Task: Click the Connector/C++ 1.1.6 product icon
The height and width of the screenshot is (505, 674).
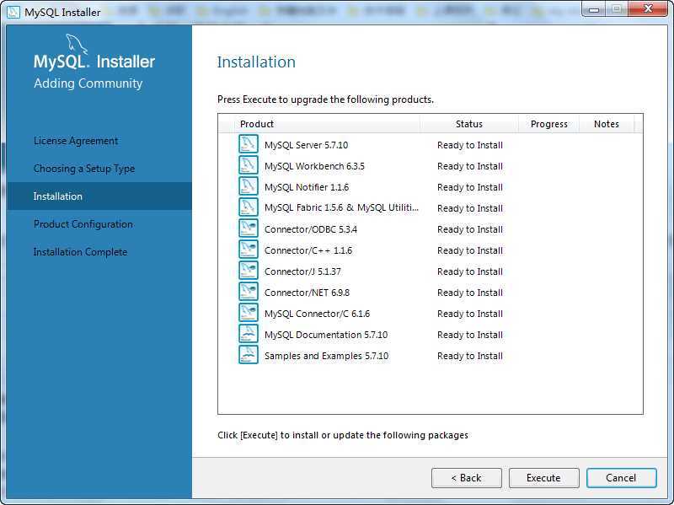Action: click(248, 250)
